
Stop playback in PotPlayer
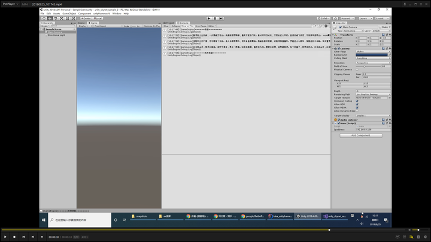click(14, 237)
